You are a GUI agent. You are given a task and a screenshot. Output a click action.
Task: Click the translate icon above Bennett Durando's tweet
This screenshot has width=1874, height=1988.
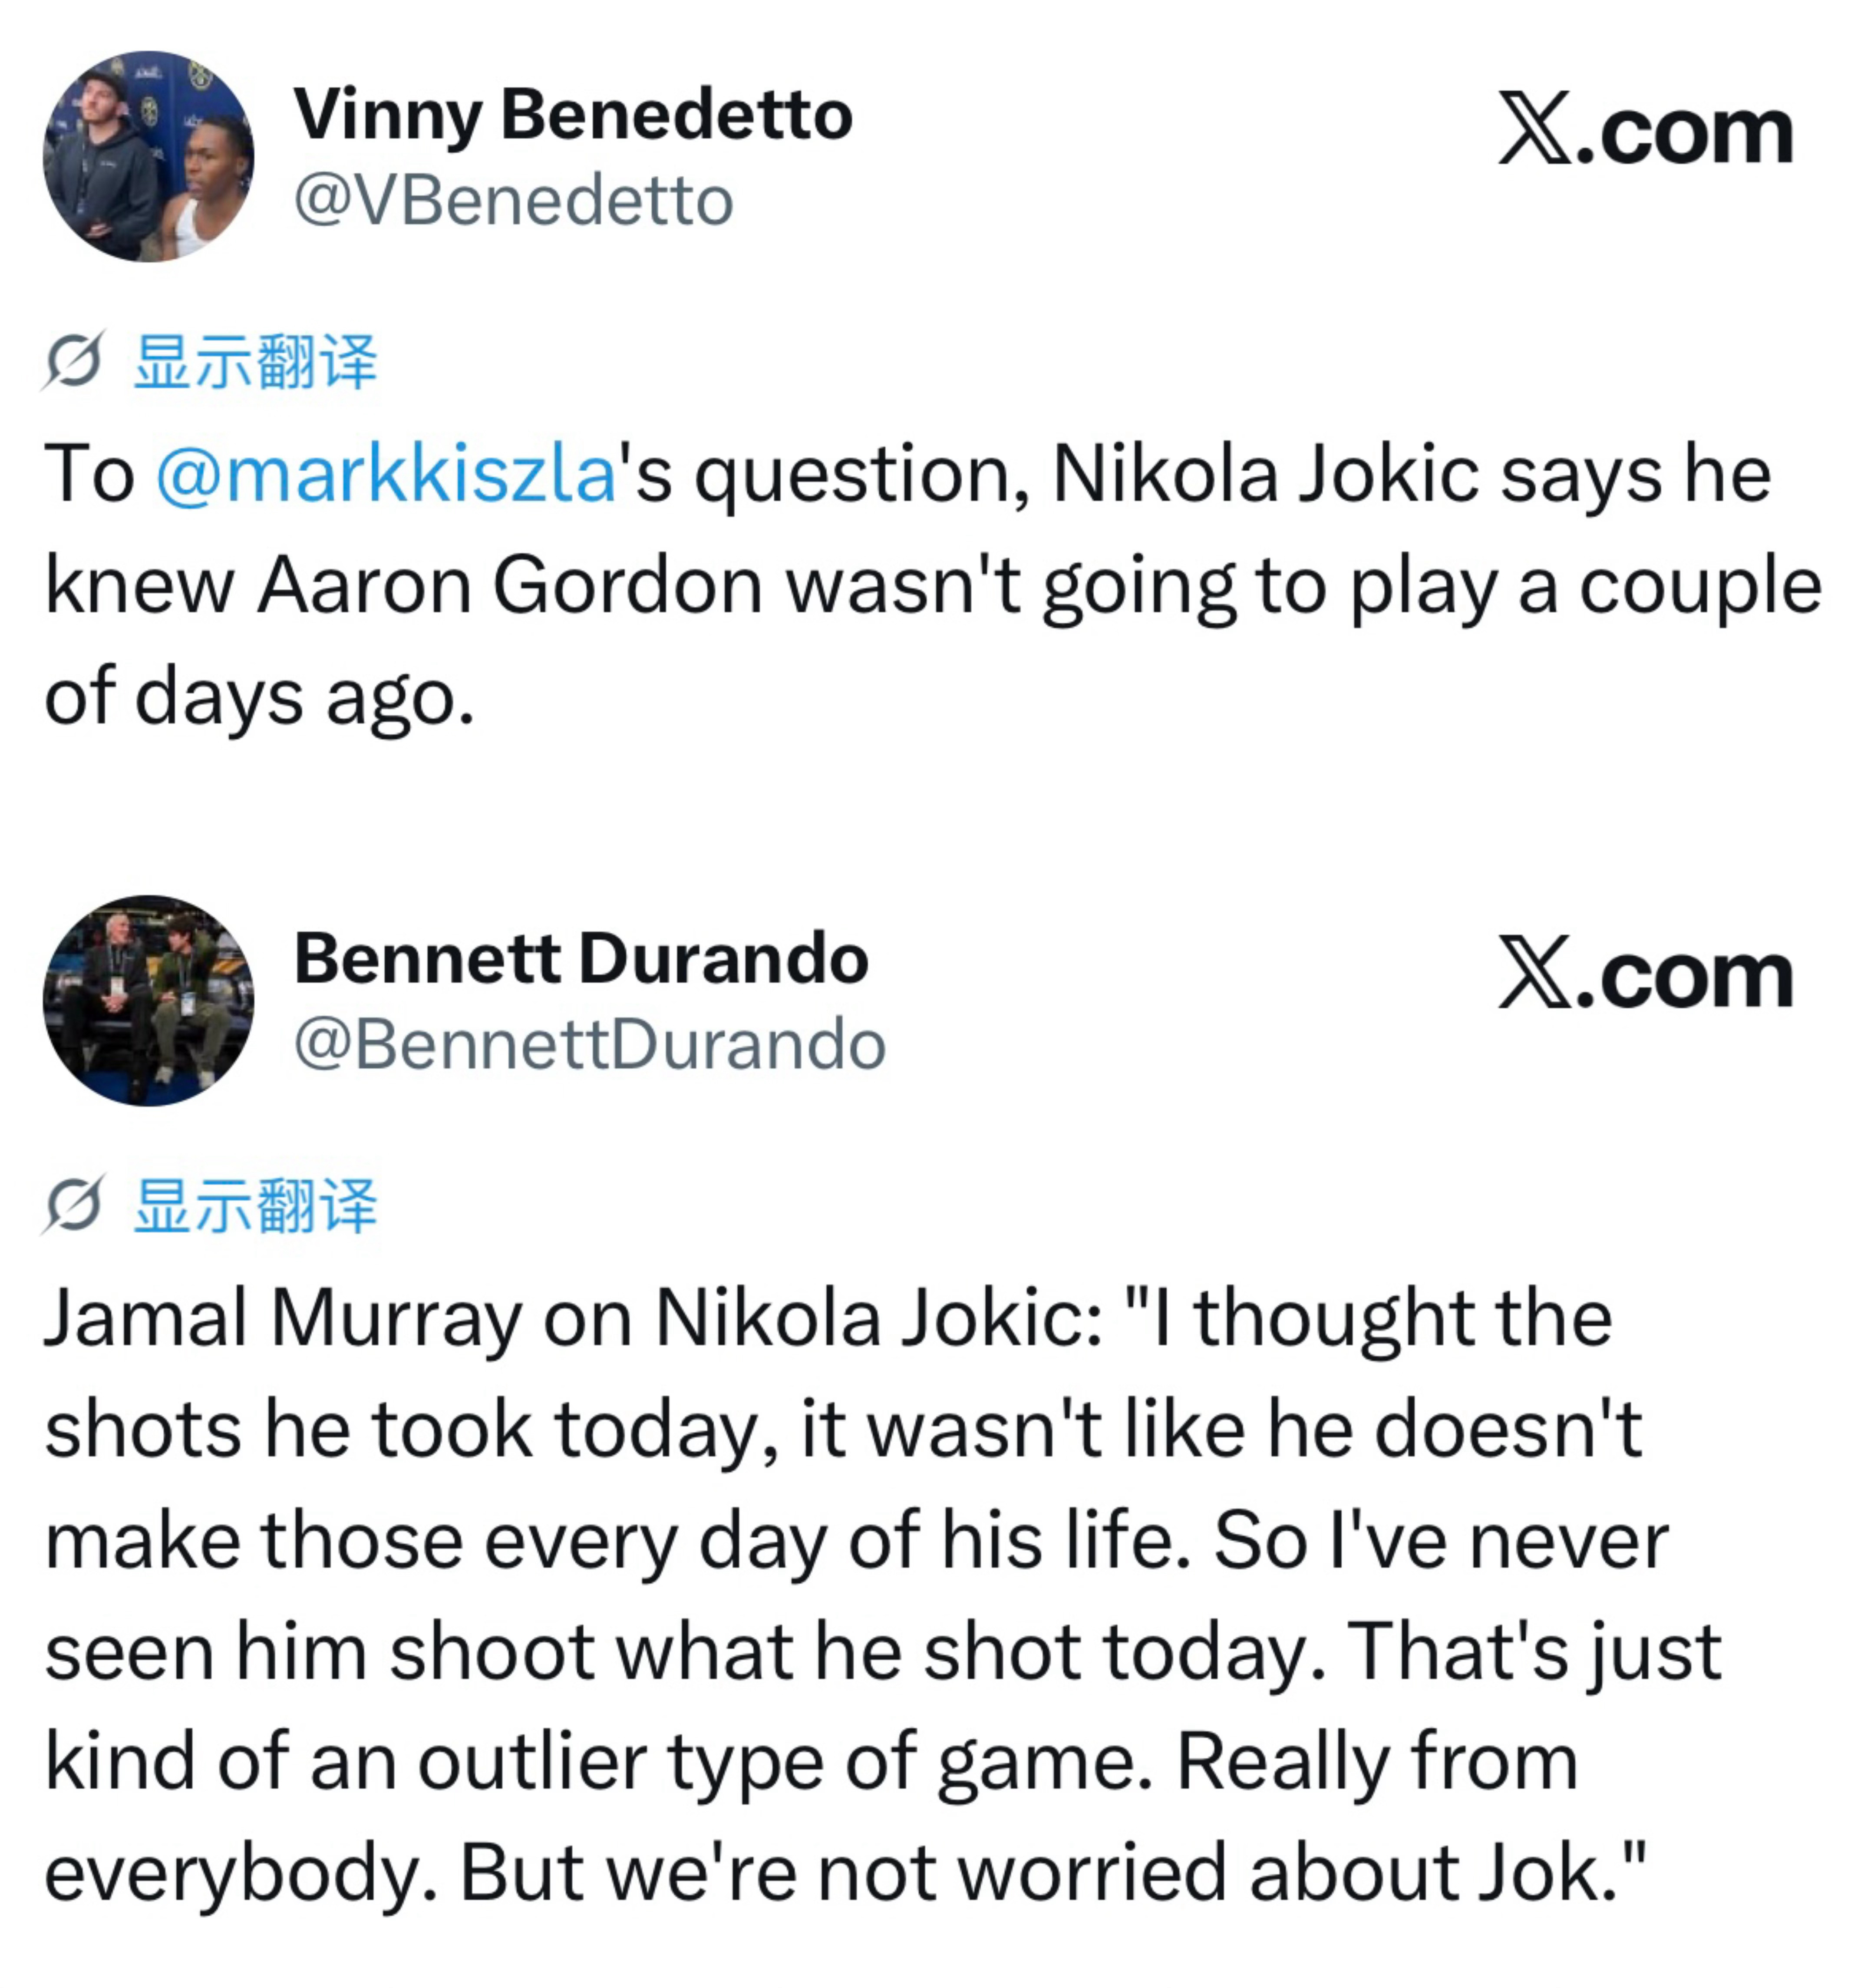tap(73, 1204)
